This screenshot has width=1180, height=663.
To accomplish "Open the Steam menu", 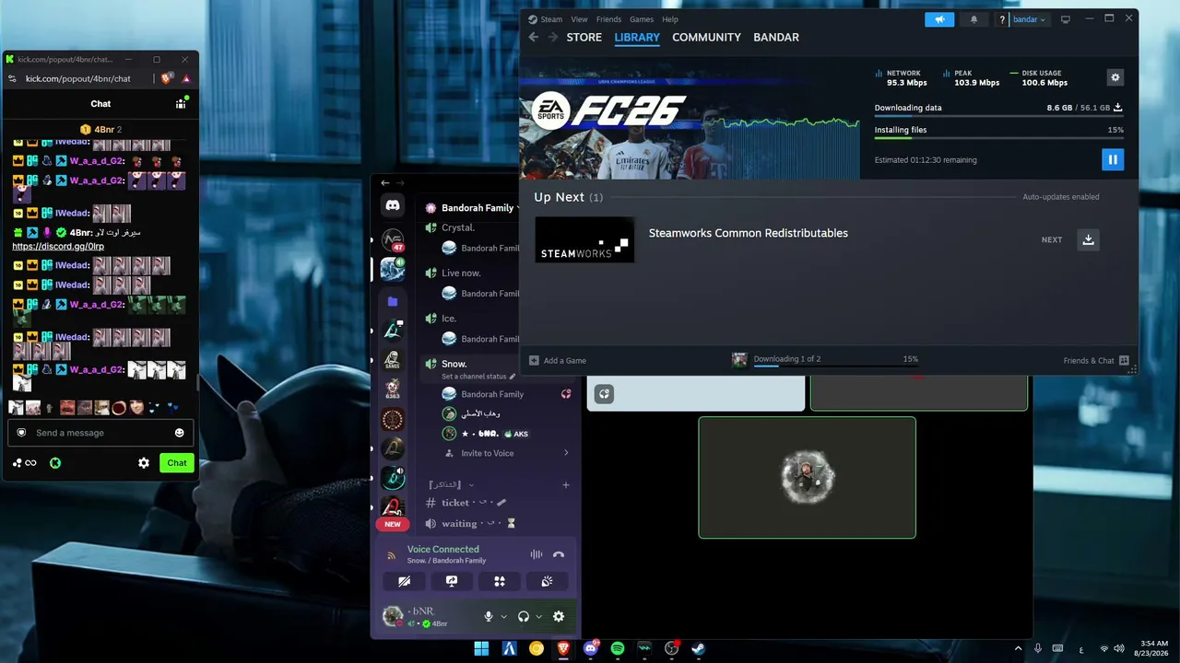I will point(551,19).
